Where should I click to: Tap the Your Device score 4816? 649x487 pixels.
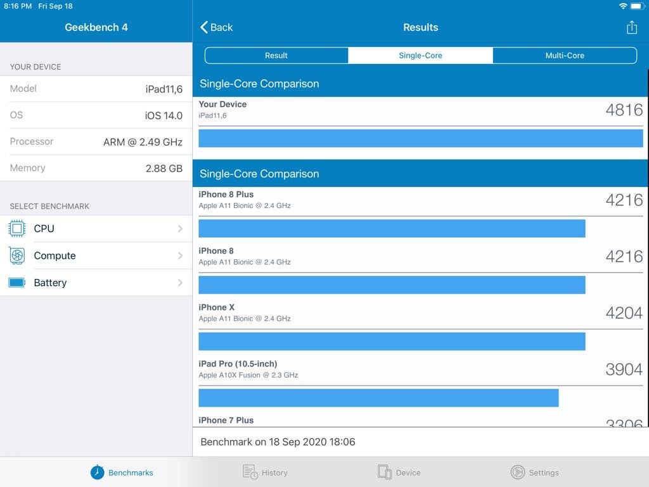624,110
